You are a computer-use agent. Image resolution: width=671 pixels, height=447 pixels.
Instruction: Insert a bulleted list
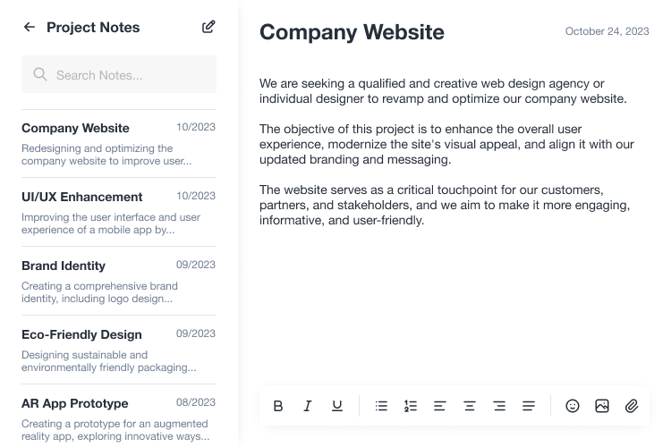coord(381,406)
